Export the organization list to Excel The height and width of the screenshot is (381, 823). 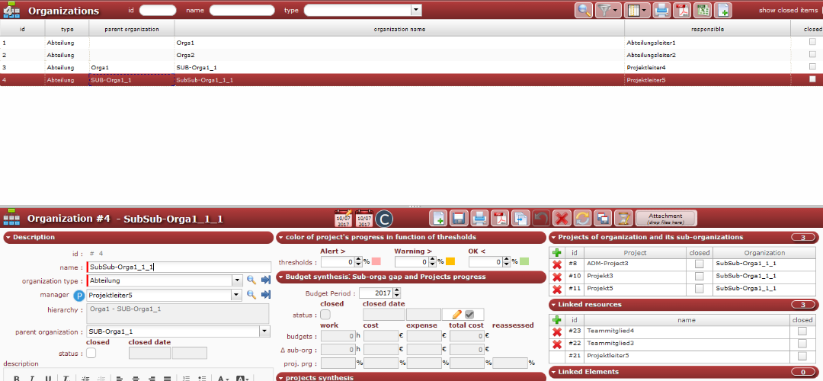point(702,10)
